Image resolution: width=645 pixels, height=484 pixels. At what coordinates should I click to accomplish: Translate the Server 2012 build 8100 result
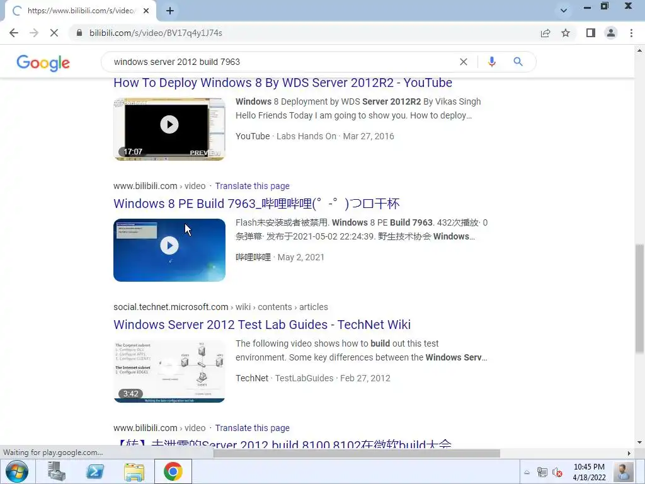tap(252, 428)
